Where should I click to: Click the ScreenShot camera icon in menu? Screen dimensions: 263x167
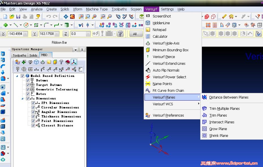click(148, 16)
